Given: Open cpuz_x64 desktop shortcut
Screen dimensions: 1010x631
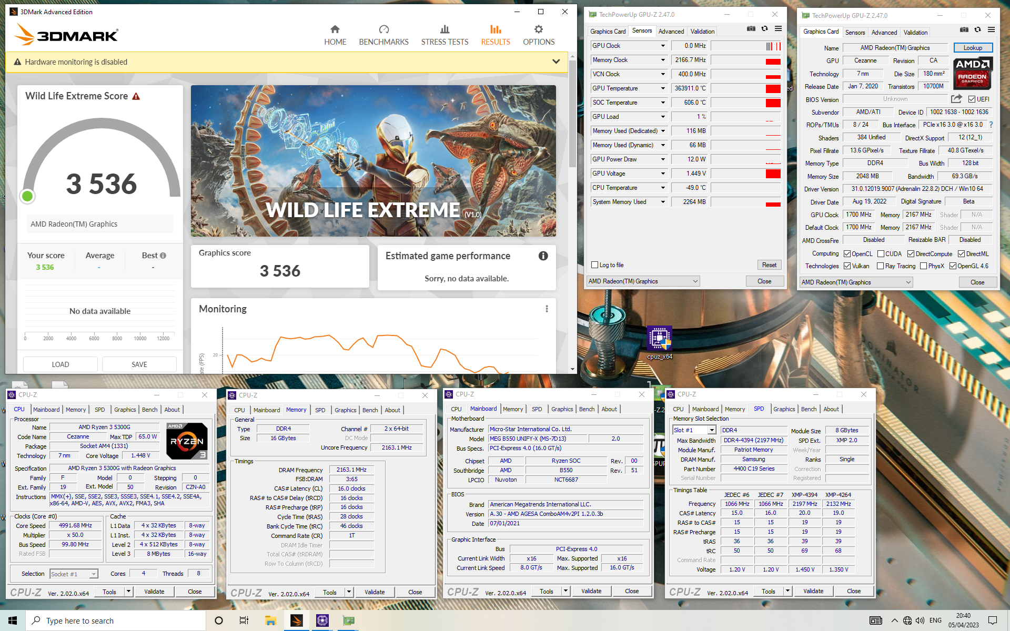Looking at the screenshot, I should click(660, 343).
